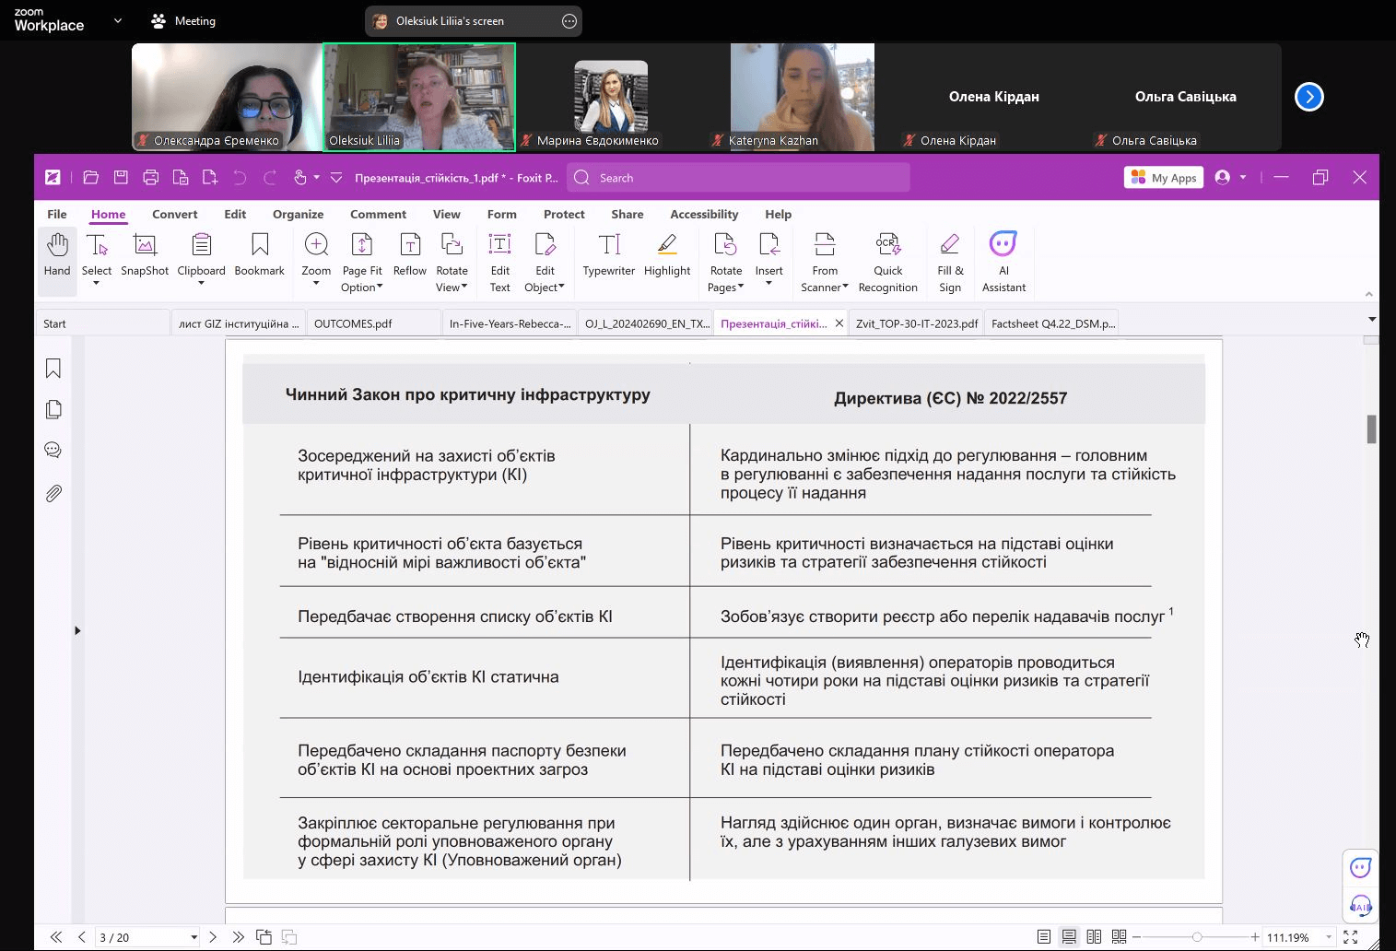Switch to full screen view mode
This screenshot has width=1396, height=951.
1350,937
